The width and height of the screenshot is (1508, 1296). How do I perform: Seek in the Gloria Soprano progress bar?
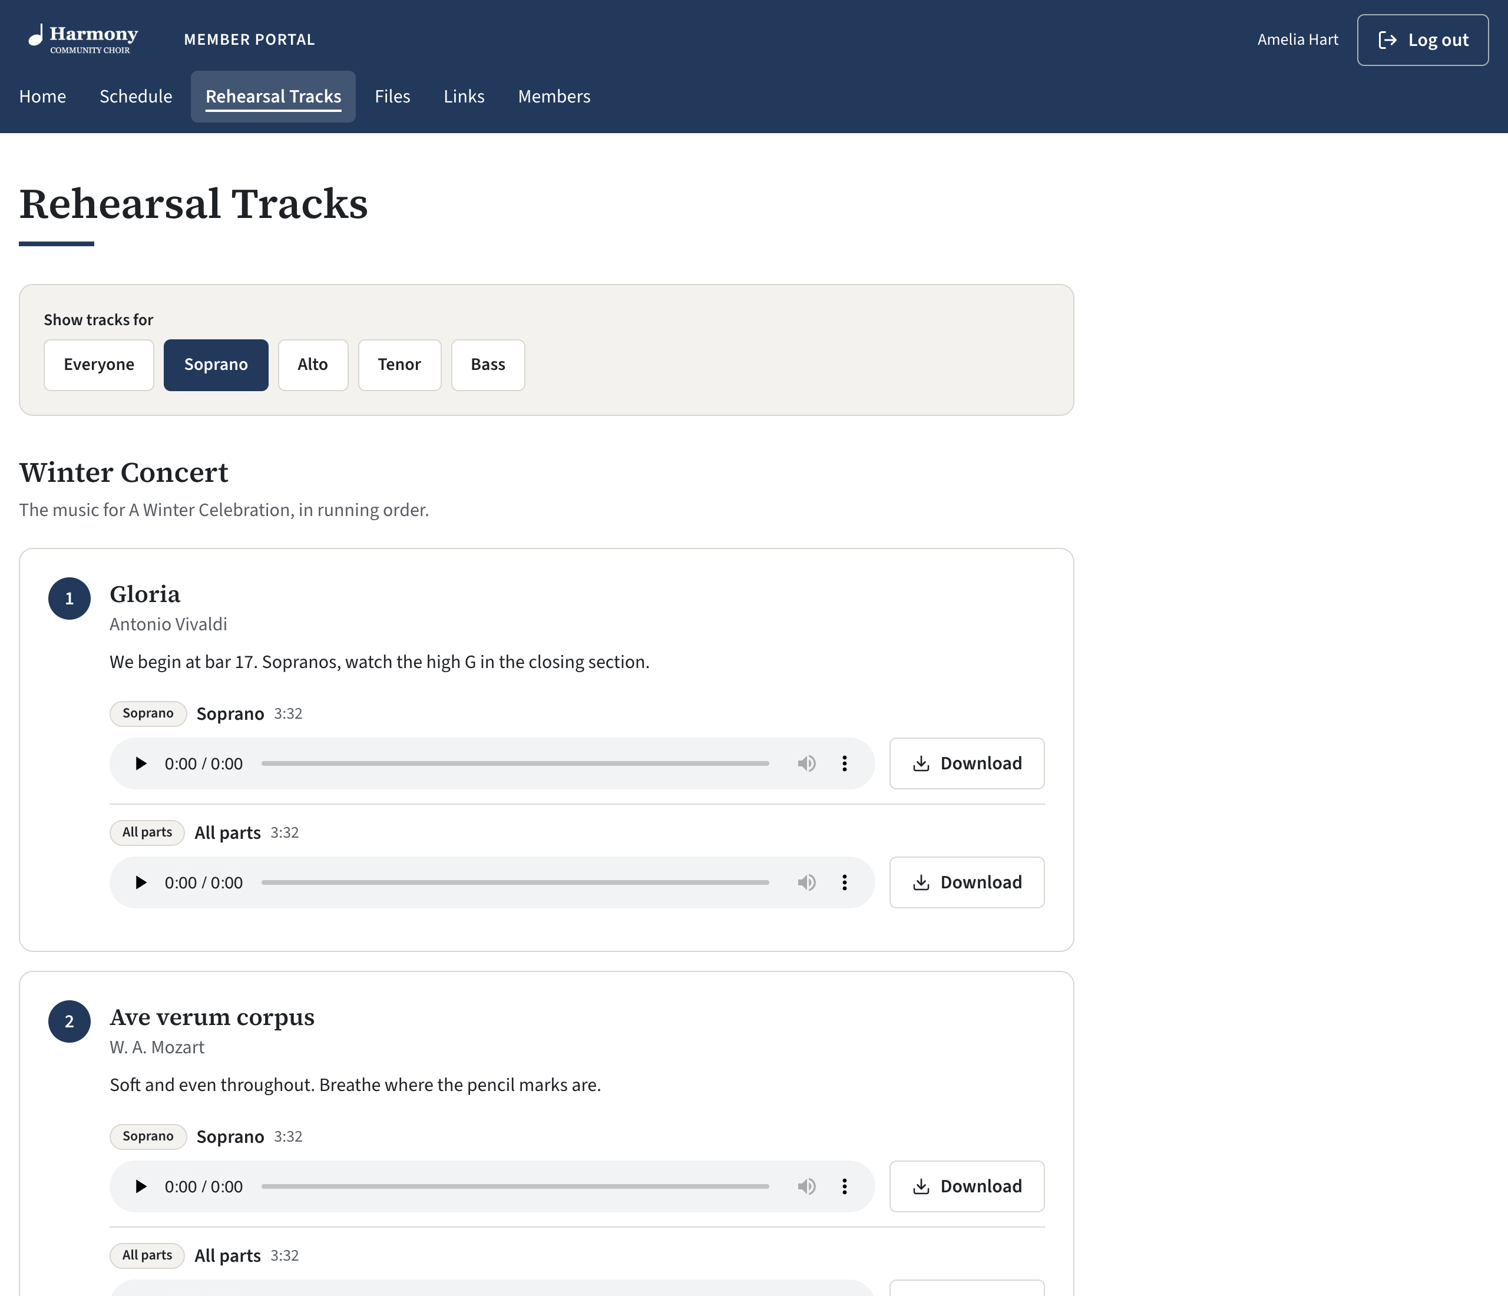click(x=515, y=763)
